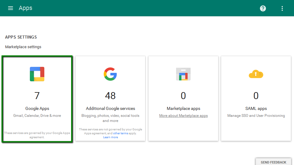The height and width of the screenshot is (165, 294).
Task: Select the Marketplace apps card title
Action: pos(183,108)
